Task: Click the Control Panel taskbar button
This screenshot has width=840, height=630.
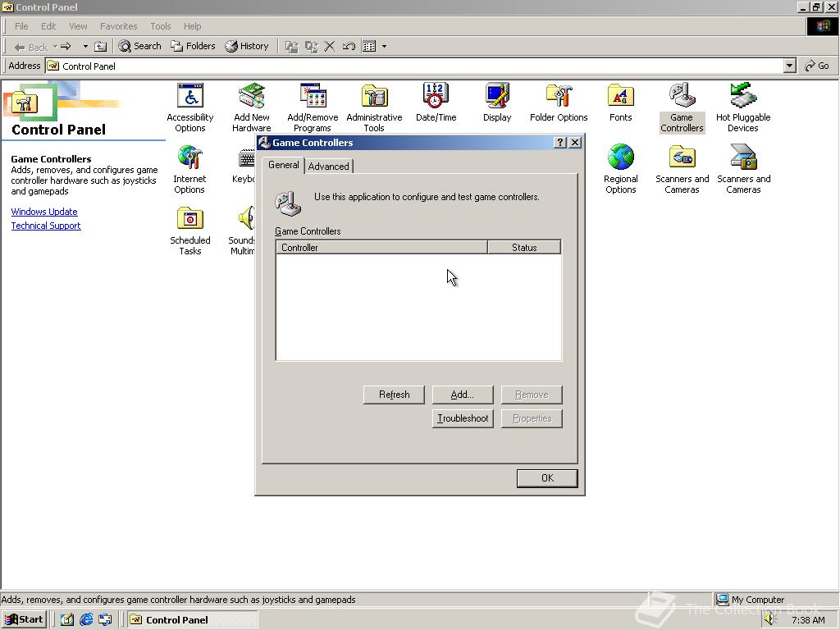Action: click(x=193, y=620)
